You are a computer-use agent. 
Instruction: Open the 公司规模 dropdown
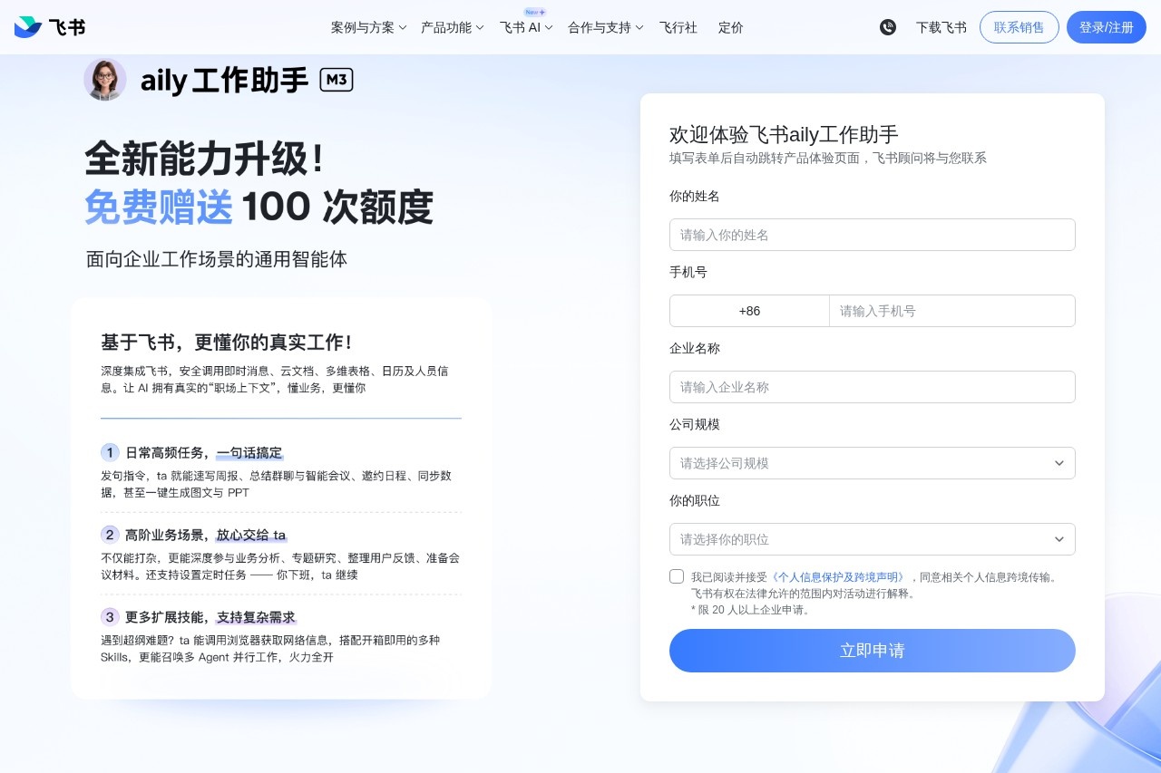(x=872, y=463)
